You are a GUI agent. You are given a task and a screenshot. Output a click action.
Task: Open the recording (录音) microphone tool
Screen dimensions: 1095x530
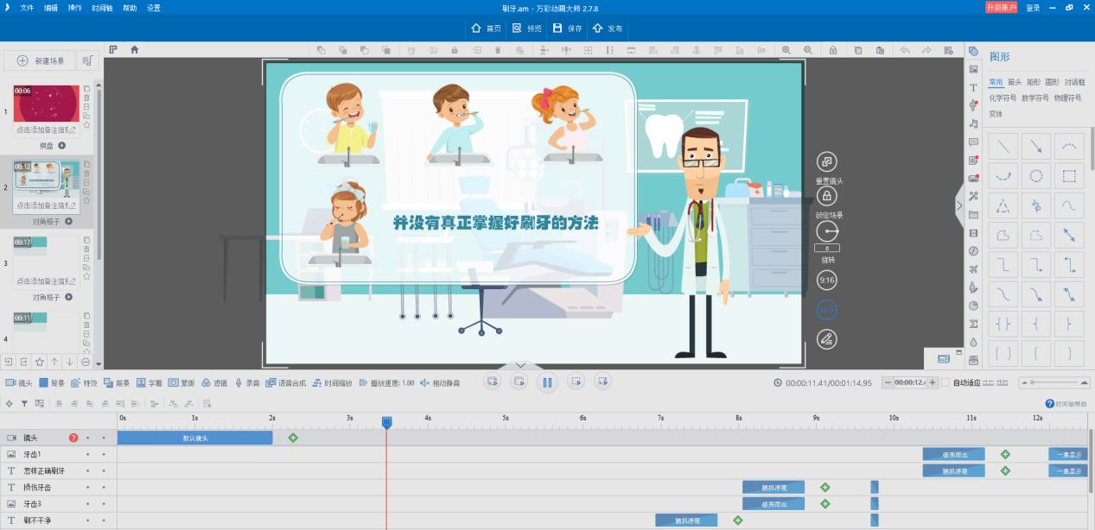(248, 382)
